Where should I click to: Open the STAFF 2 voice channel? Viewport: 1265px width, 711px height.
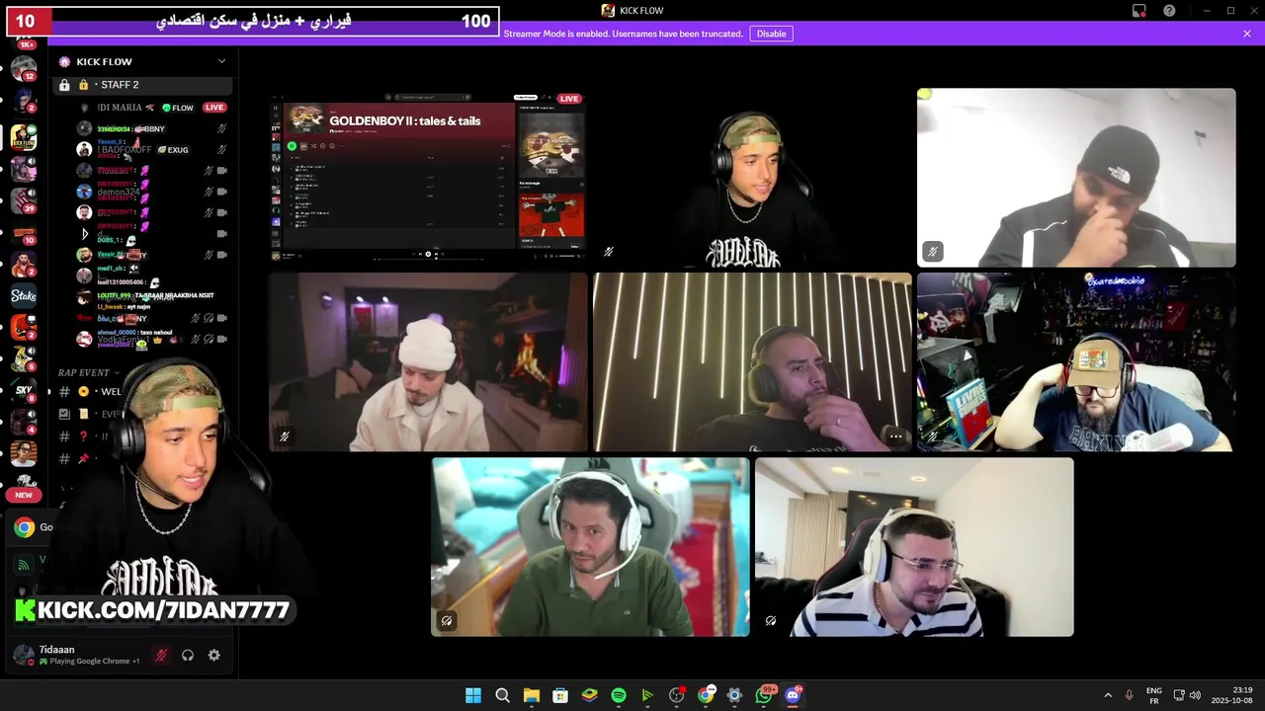tap(143, 85)
